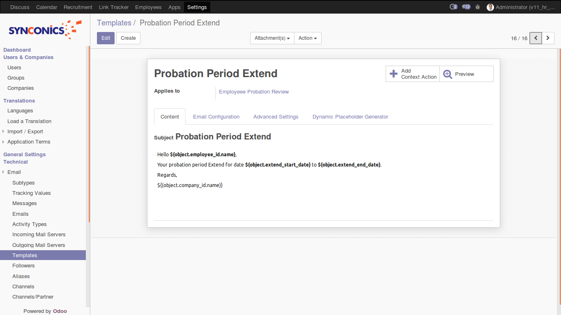This screenshot has width=561, height=315.
Task: Expand the Application Terms section
Action: point(29,142)
